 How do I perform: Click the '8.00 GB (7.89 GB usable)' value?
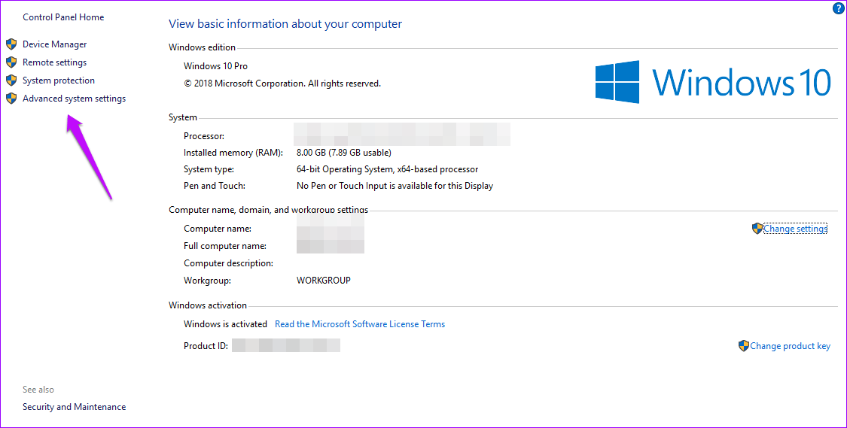click(x=343, y=153)
